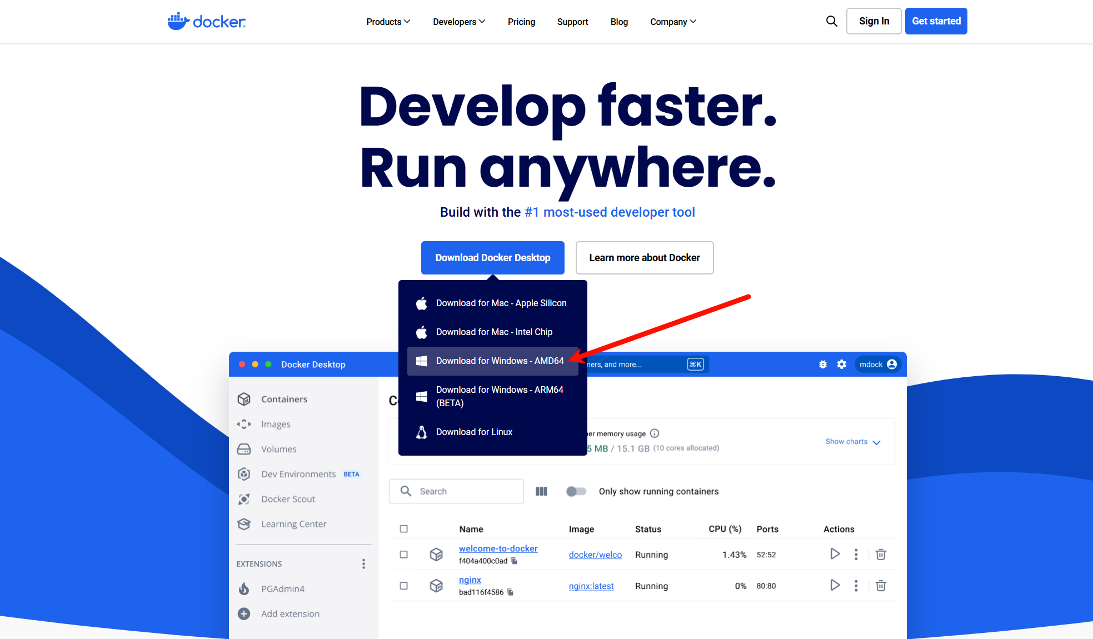Select Download for Windows - AMD64
The image size is (1093, 639).
tap(493, 361)
